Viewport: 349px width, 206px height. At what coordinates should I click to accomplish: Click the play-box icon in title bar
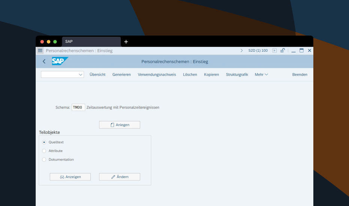[274, 51]
